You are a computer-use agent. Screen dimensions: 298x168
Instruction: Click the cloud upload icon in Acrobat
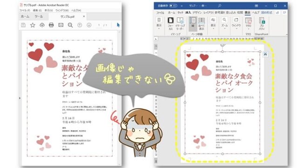[42, 25]
